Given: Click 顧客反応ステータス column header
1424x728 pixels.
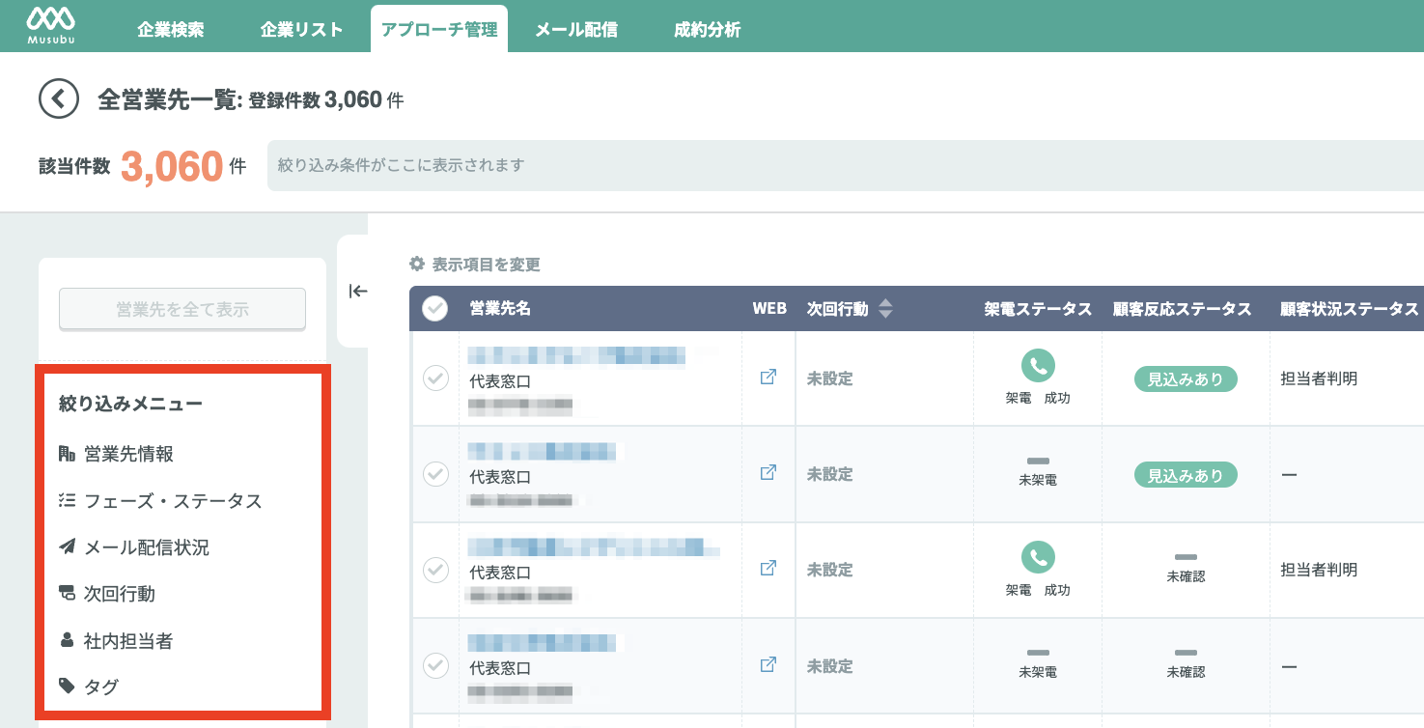Looking at the screenshot, I should point(1182,309).
